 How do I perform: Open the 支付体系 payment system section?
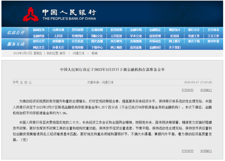(x=213, y=30)
